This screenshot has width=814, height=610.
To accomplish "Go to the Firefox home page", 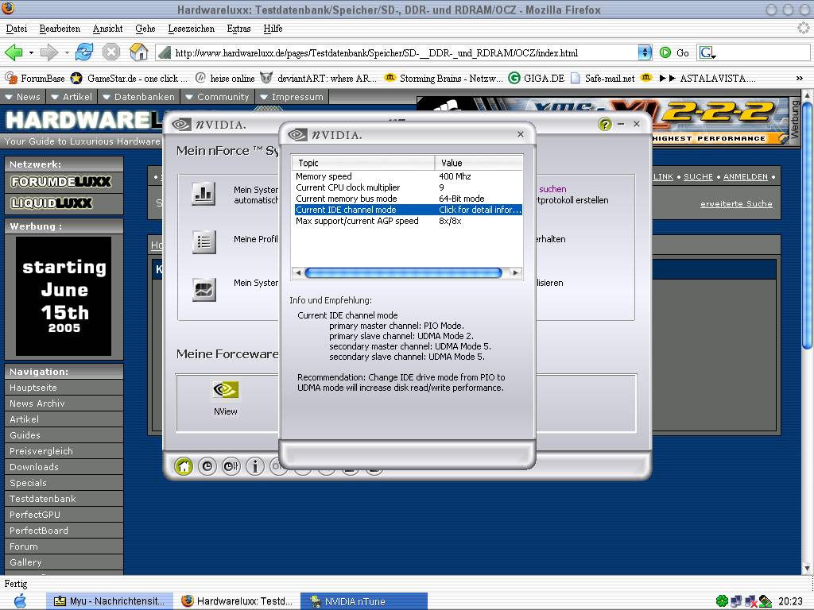I will click(138, 52).
